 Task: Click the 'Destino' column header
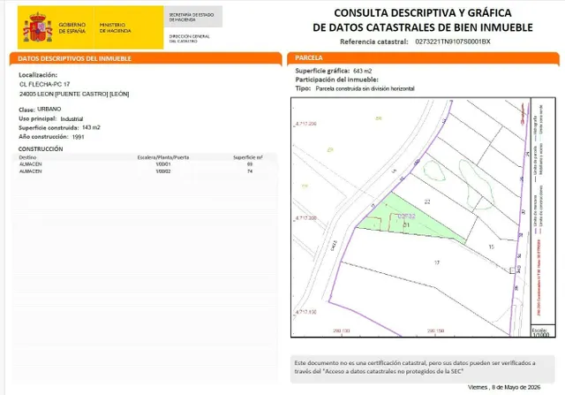point(27,157)
